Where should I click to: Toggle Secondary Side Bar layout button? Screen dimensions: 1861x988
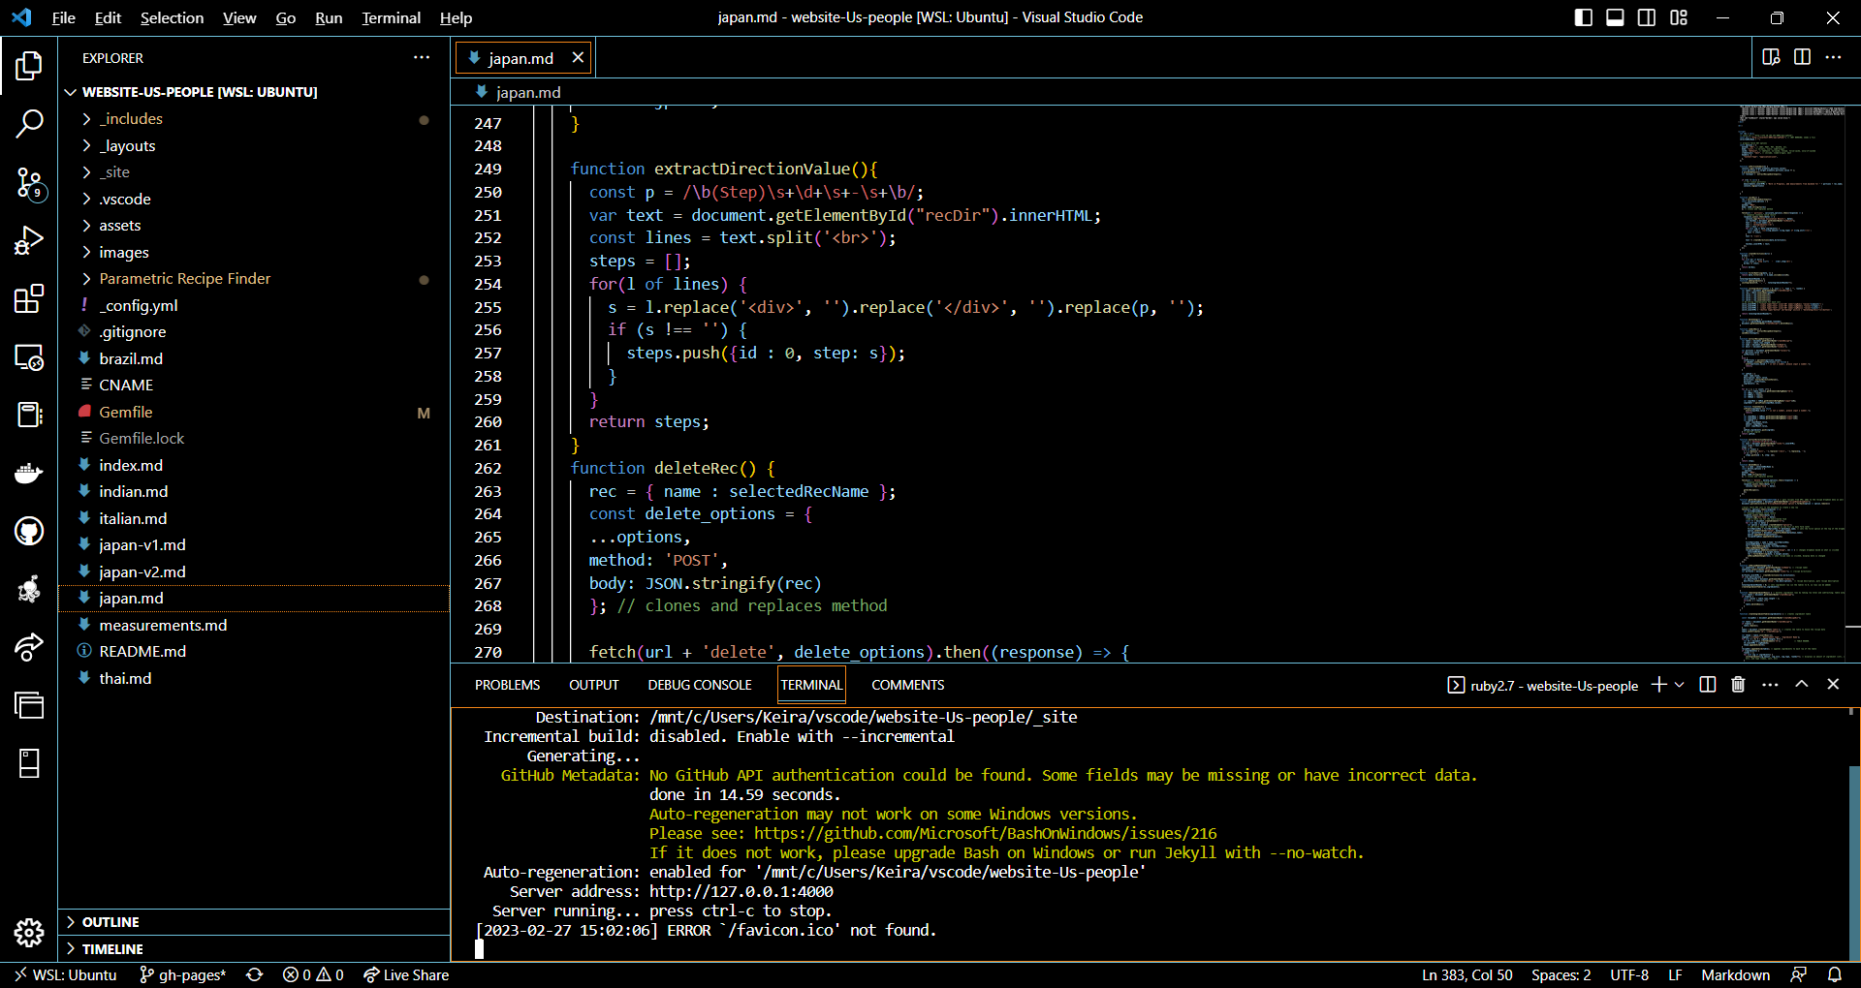(1647, 17)
